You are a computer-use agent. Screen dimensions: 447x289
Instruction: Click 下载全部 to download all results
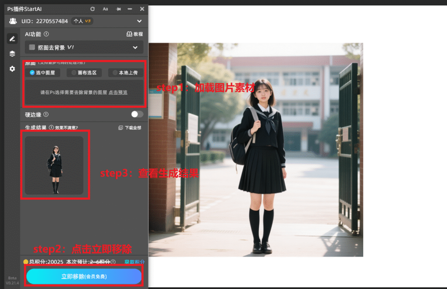point(130,128)
